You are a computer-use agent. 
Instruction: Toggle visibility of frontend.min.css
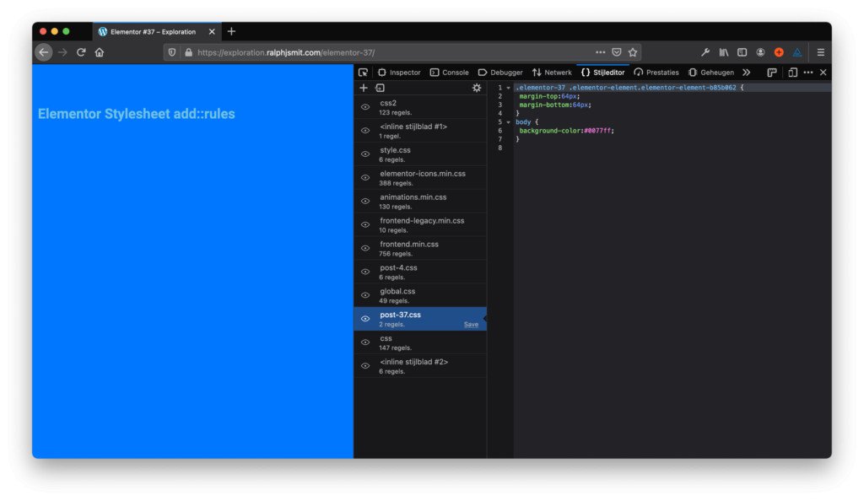(365, 248)
